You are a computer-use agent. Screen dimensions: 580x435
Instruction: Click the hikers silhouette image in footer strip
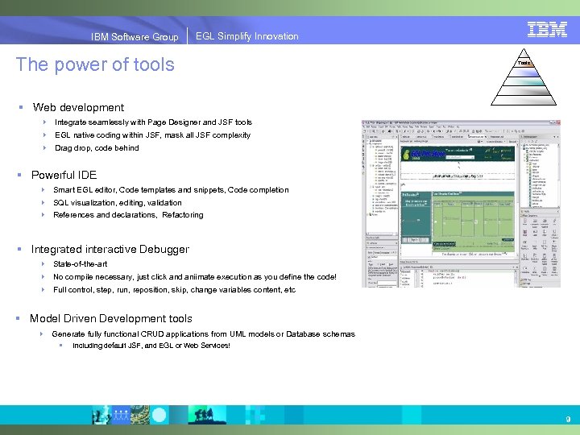(x=207, y=415)
